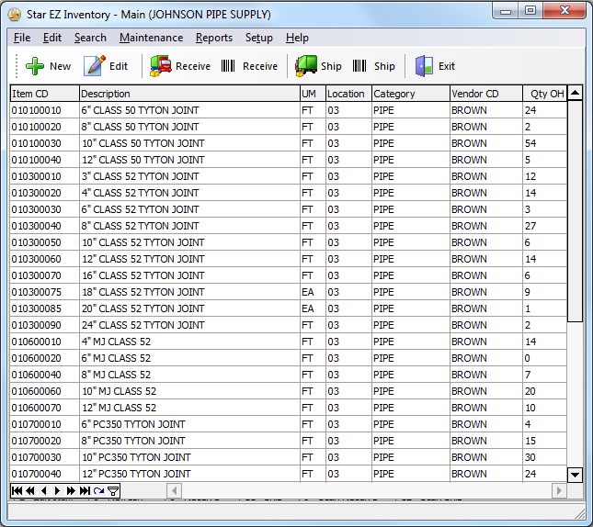Click quantity 30 for item 010700030
This screenshot has width=593, height=527.
[x=530, y=457]
